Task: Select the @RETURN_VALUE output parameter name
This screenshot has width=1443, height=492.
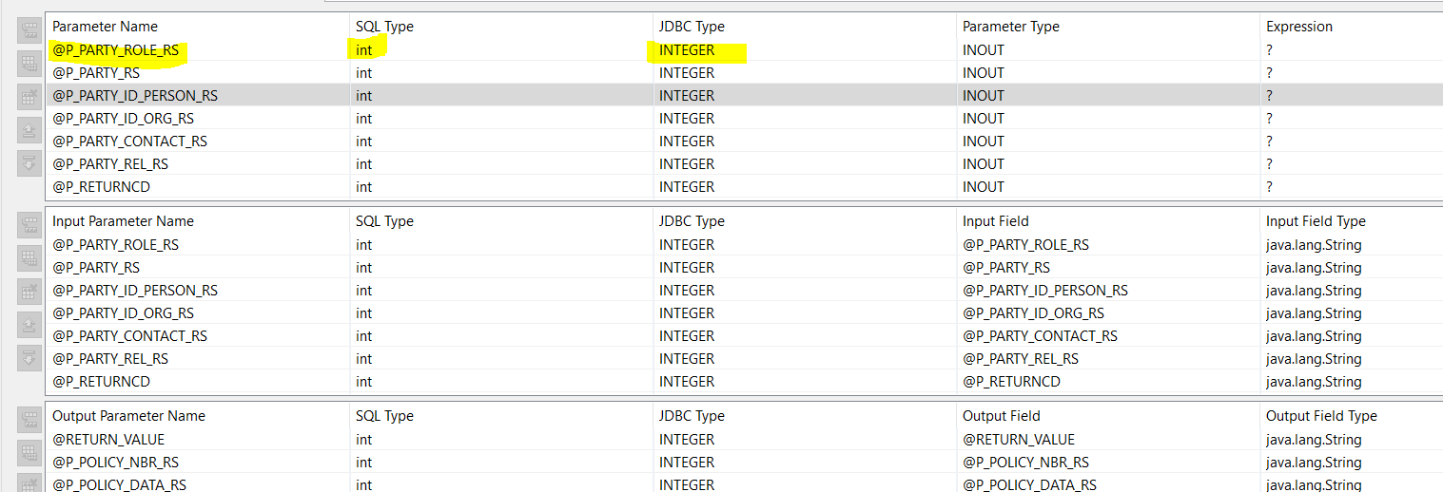Action: point(108,440)
